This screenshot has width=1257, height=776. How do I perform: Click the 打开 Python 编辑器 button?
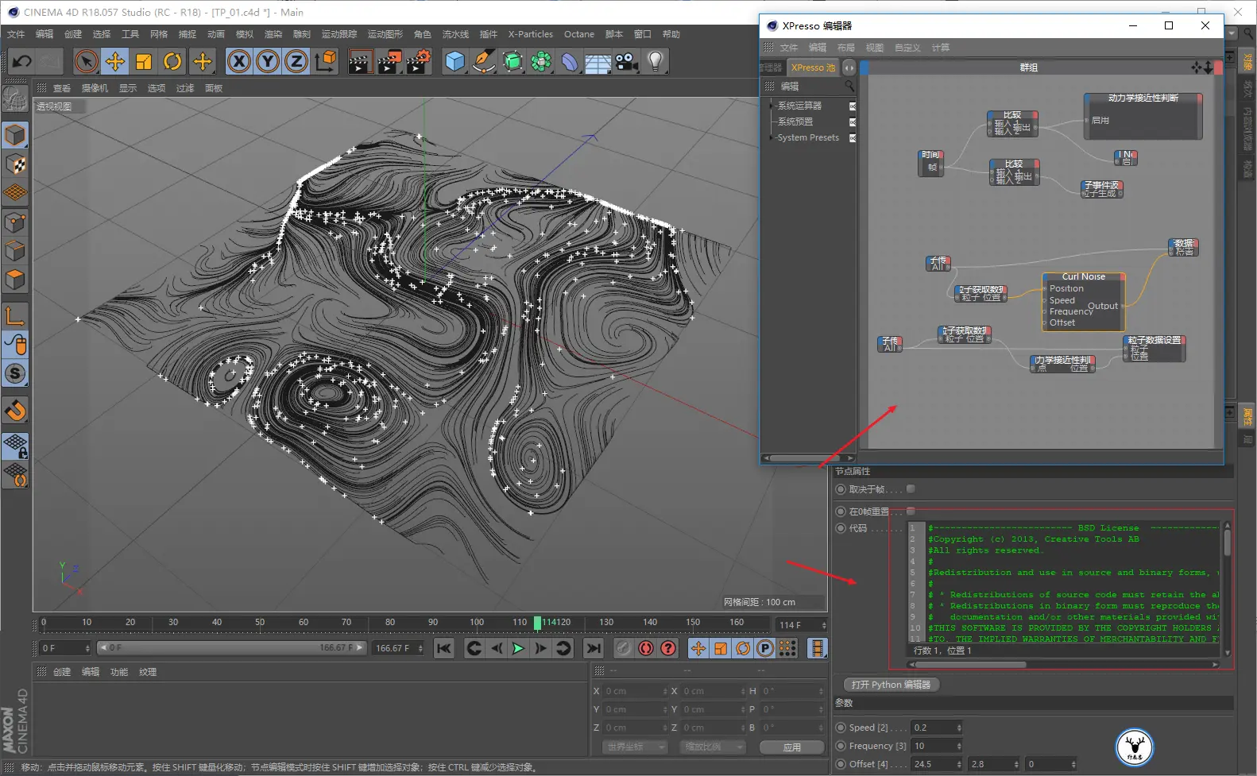pyautogui.click(x=891, y=685)
